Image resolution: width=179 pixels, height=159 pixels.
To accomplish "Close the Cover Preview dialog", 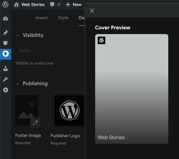I will click(x=92, y=11).
